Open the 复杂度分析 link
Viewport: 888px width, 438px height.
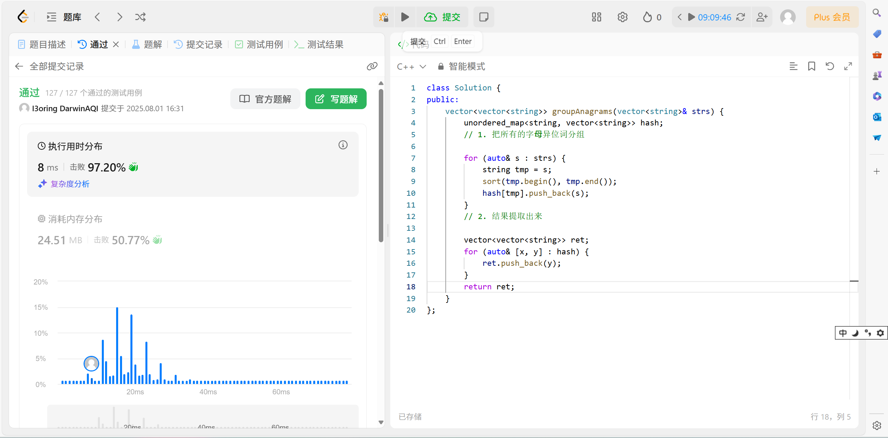point(64,184)
